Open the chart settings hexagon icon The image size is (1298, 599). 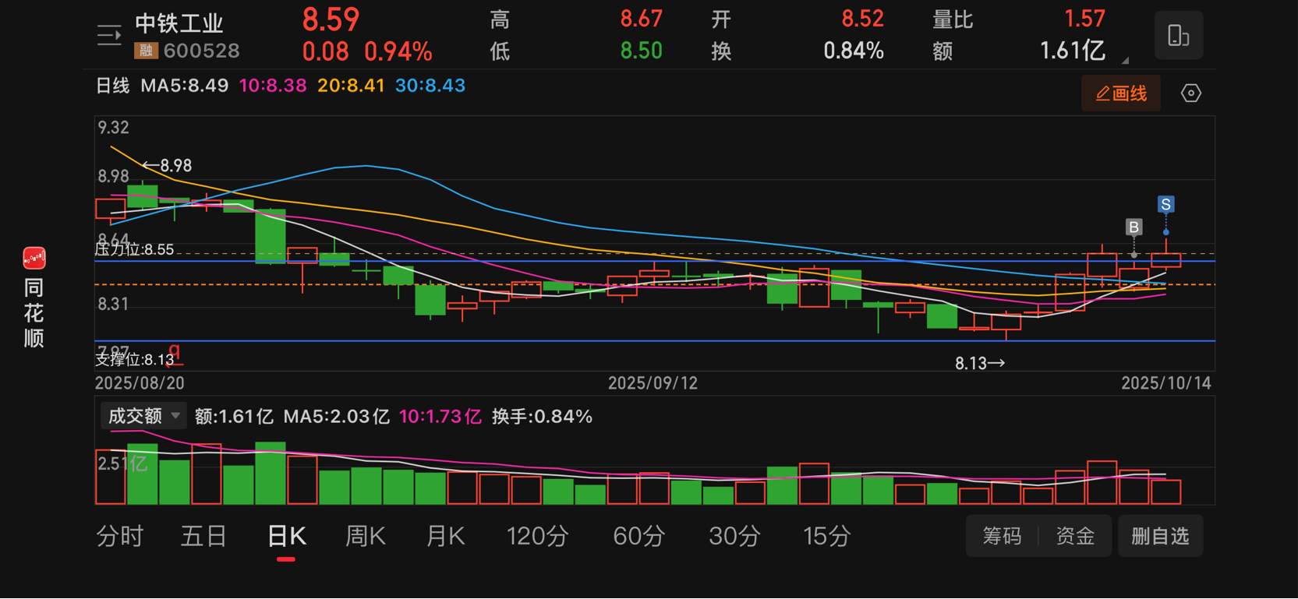(x=1190, y=93)
